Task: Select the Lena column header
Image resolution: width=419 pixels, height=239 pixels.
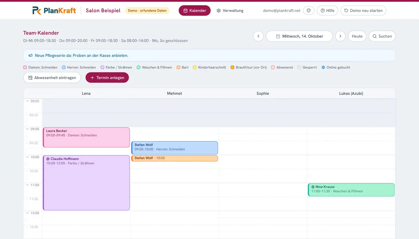Action: pos(86,93)
